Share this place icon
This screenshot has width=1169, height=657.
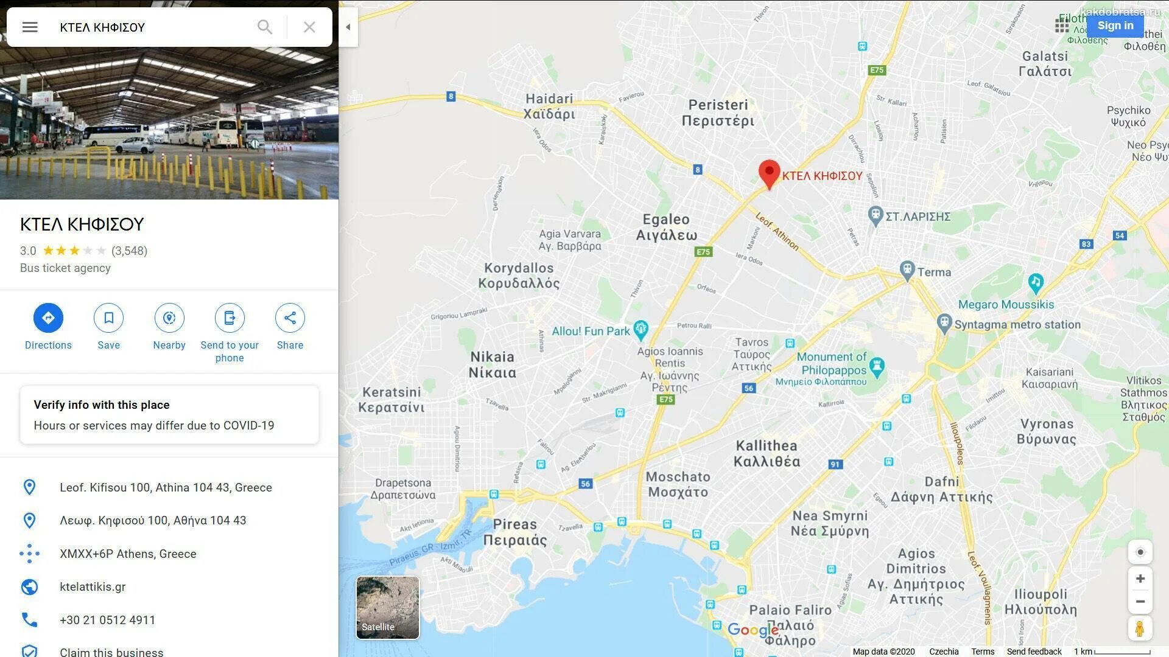tap(290, 318)
